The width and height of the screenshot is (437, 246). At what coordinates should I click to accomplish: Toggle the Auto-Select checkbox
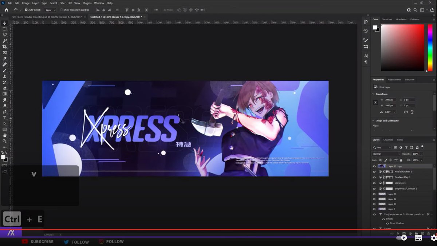26,10
